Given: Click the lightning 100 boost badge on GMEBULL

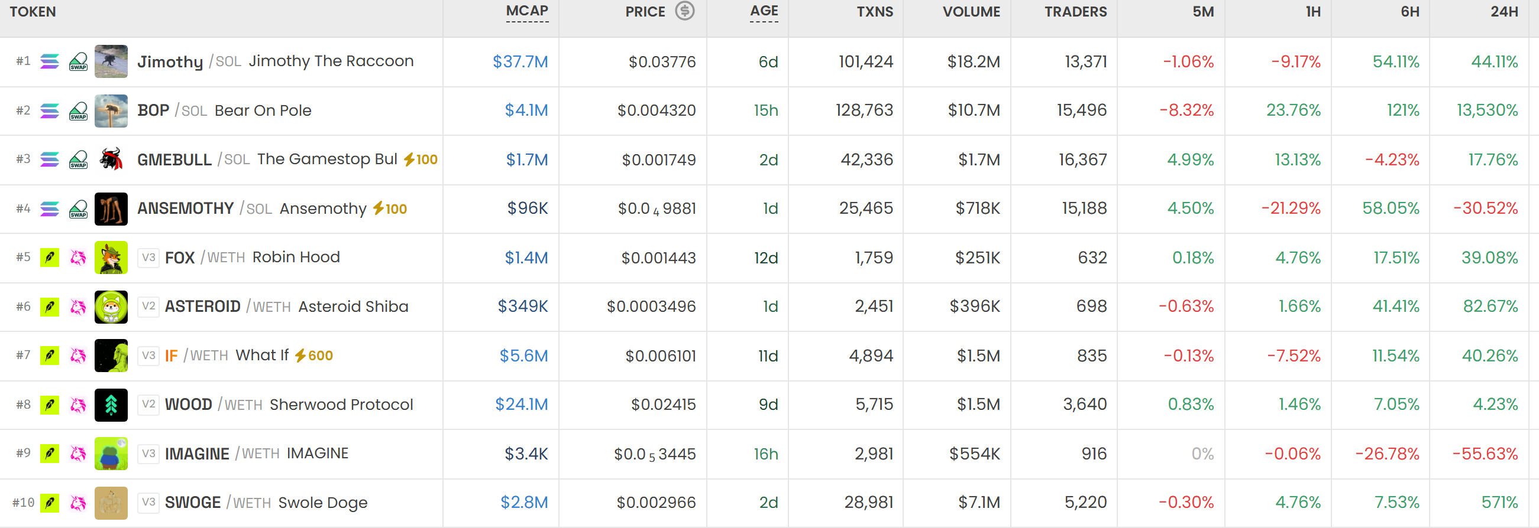Looking at the screenshot, I should tap(421, 159).
